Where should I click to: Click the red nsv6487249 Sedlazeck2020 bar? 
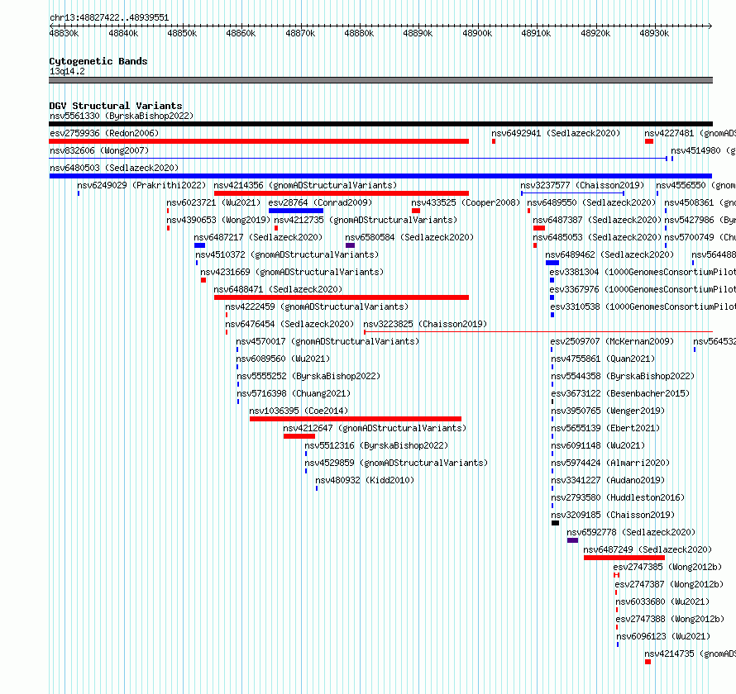pos(624,558)
